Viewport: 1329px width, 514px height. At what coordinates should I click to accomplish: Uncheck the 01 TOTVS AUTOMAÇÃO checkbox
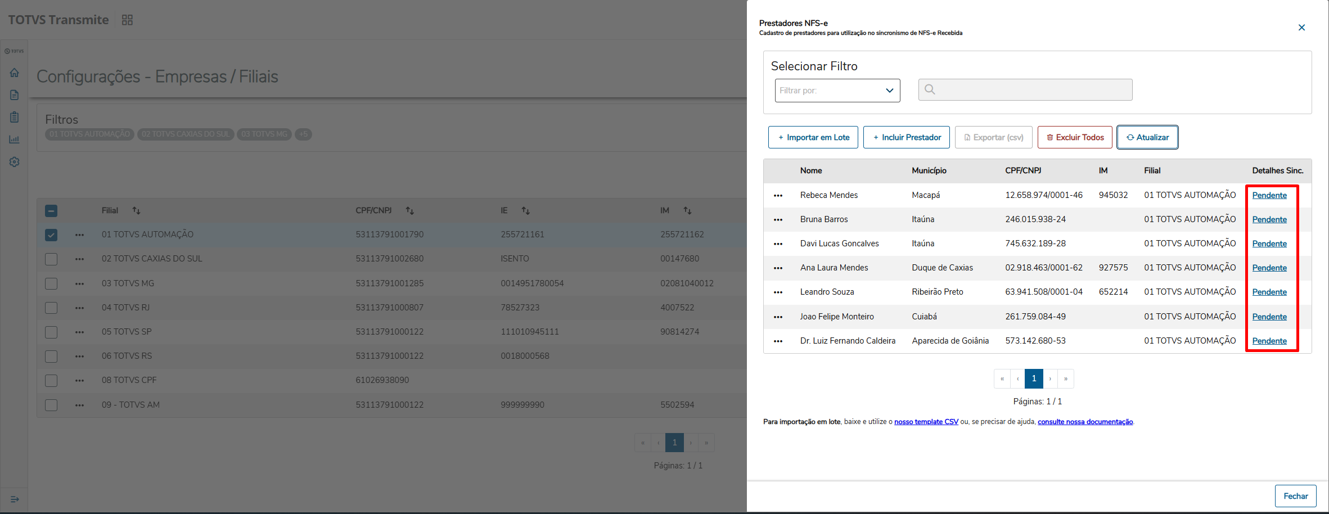click(51, 235)
